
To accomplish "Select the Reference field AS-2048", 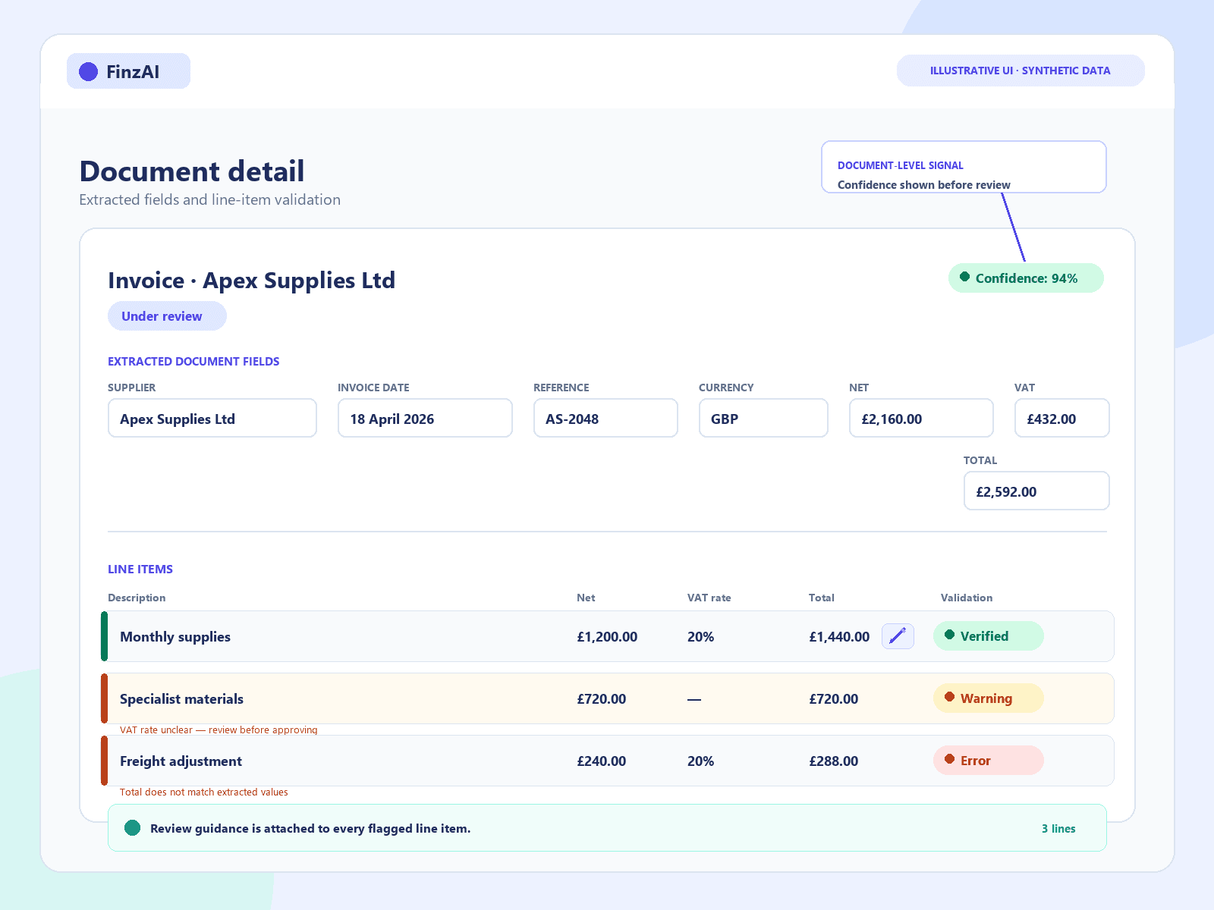I will click(x=605, y=418).
